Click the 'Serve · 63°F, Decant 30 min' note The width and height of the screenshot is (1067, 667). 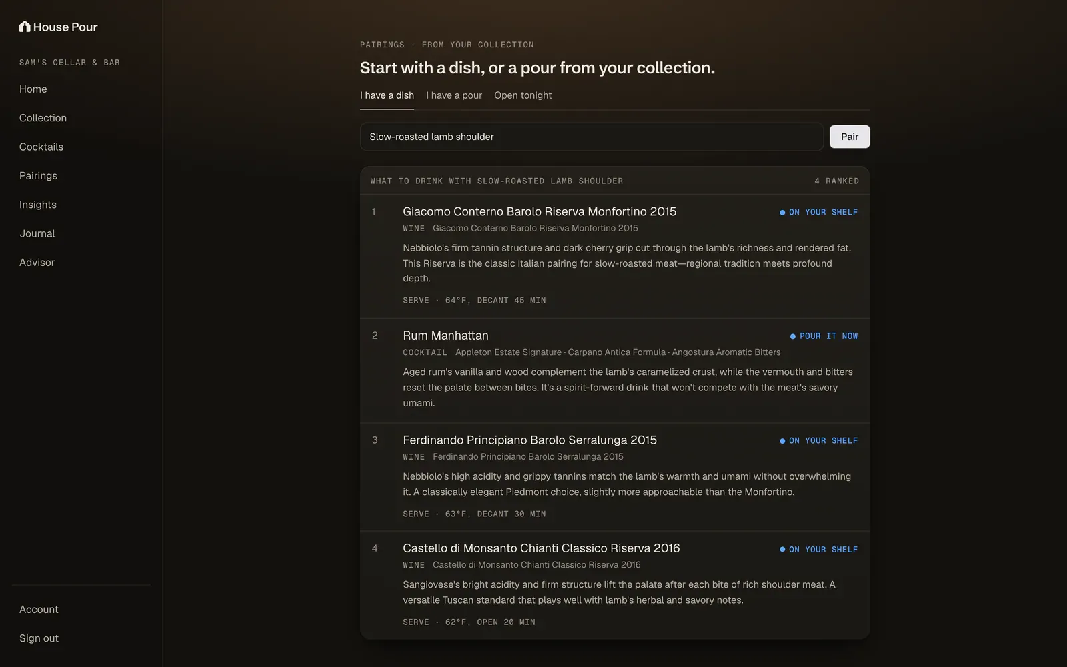(474, 514)
